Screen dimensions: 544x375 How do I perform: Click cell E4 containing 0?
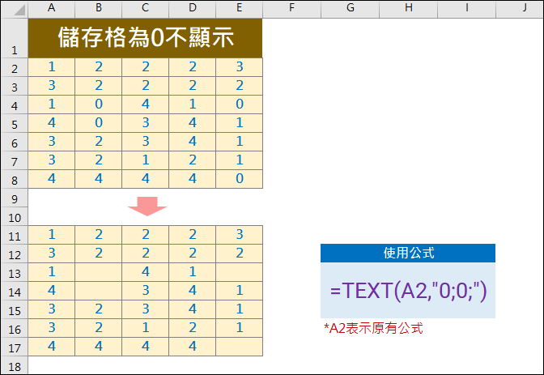(239, 104)
